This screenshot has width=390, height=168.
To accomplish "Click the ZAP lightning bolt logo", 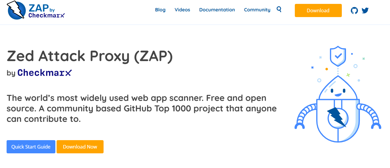I will (x=16, y=10).
